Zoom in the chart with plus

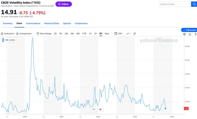[100, 109]
